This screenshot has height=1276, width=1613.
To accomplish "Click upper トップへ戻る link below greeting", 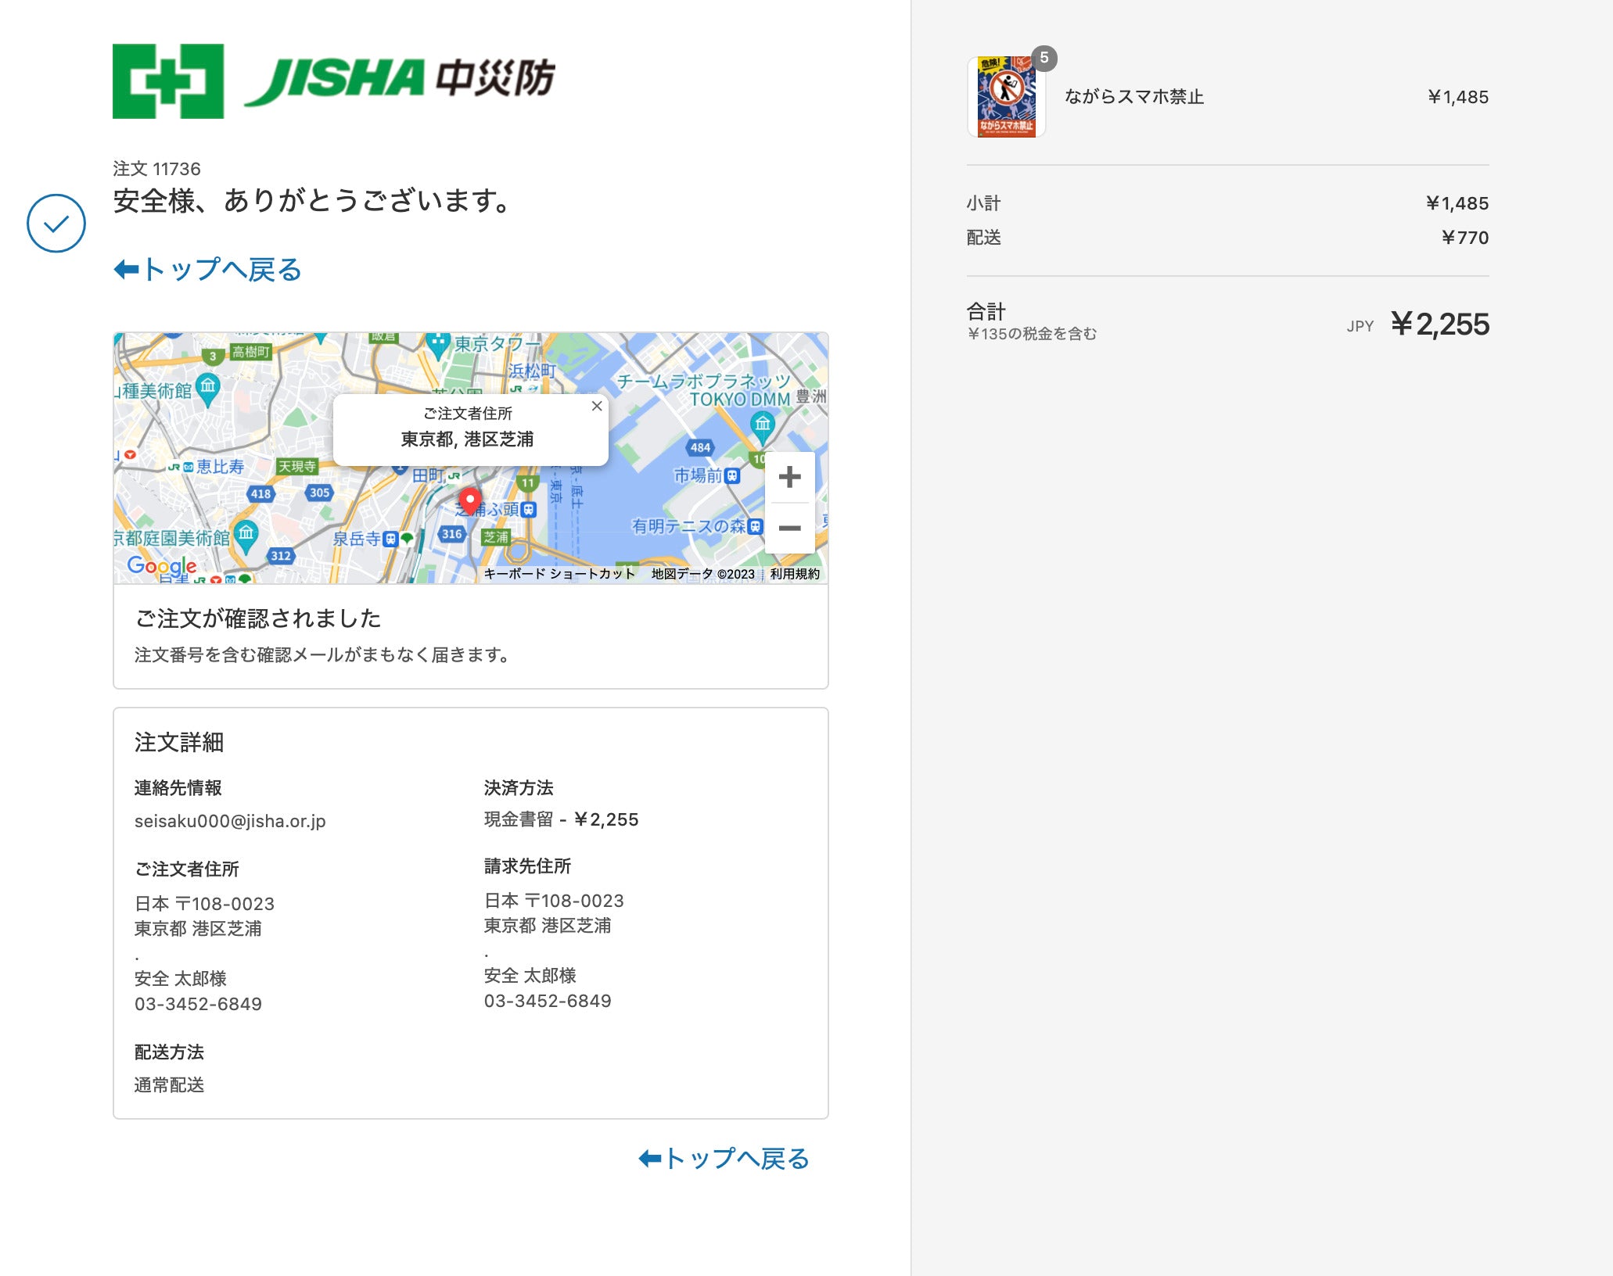I will tap(208, 270).
